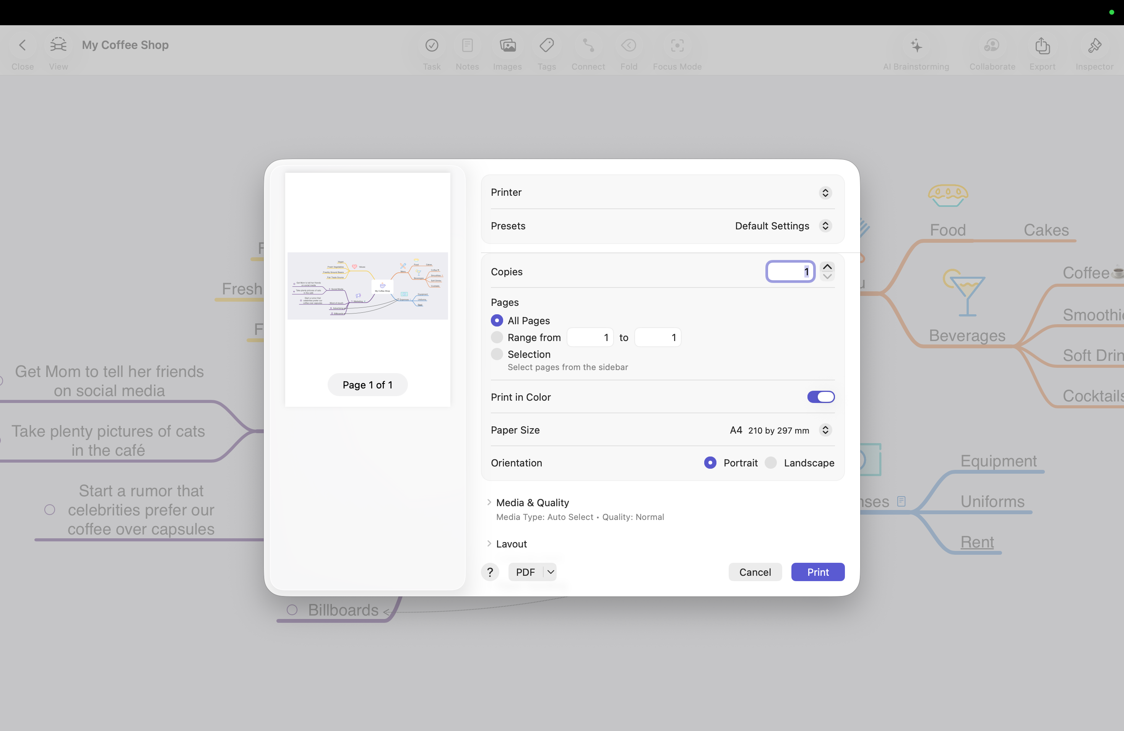Toggle the rumor topic task circle
Image resolution: width=1124 pixels, height=731 pixels.
[x=50, y=510]
